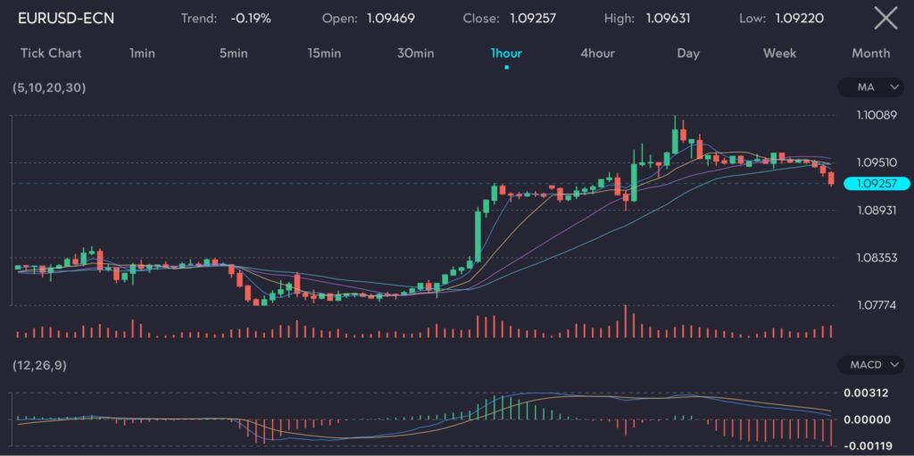Open the Month timeframe chart
Screen dimensions: 914x456
(x=870, y=53)
